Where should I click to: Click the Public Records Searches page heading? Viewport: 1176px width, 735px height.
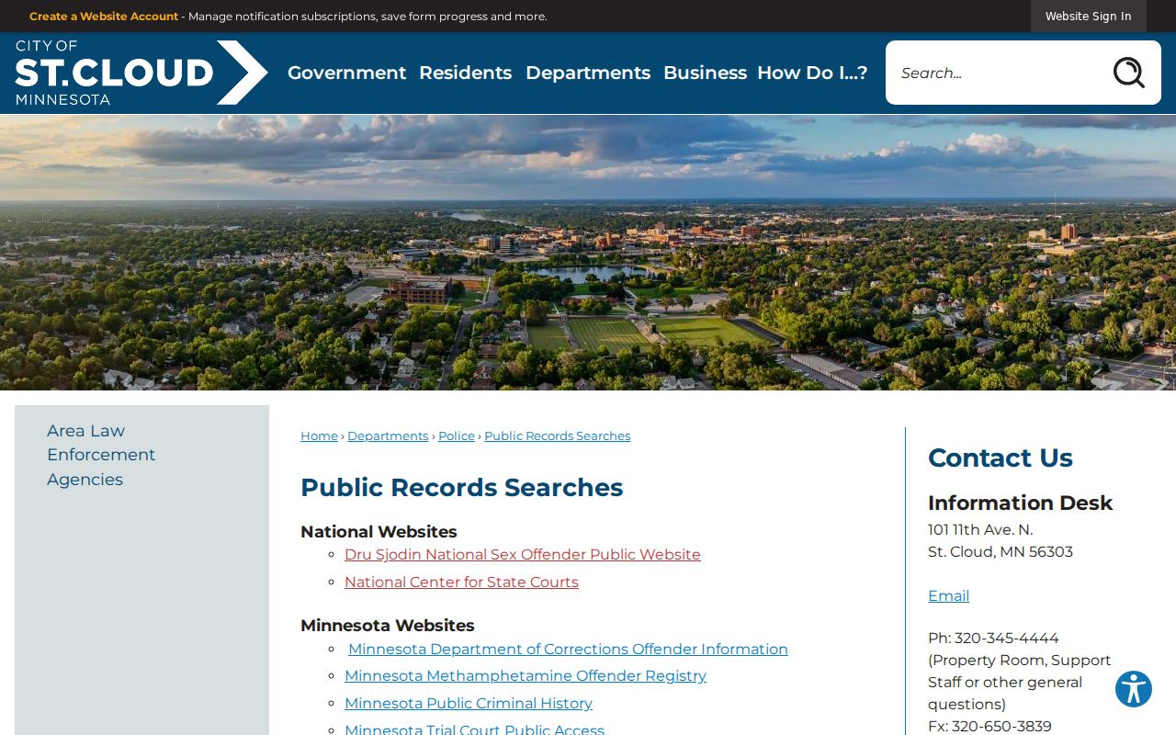[461, 487]
